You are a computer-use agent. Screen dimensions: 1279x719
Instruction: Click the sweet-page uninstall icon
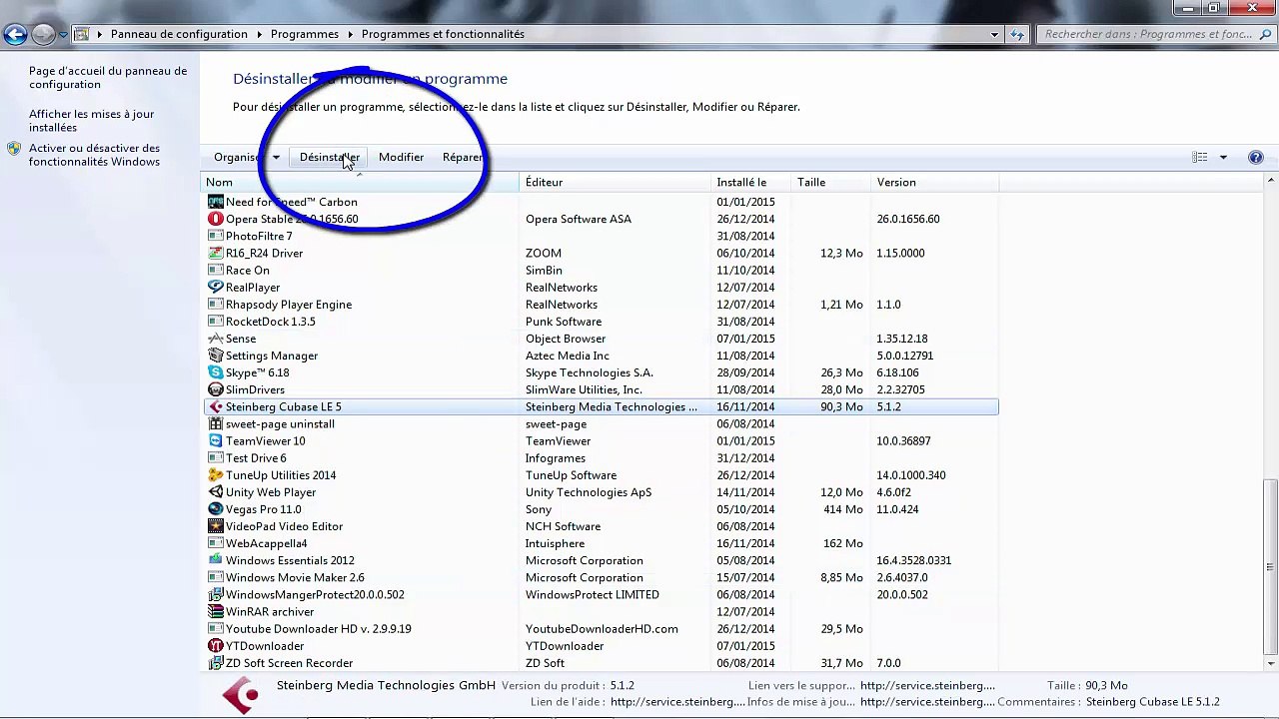(x=216, y=423)
